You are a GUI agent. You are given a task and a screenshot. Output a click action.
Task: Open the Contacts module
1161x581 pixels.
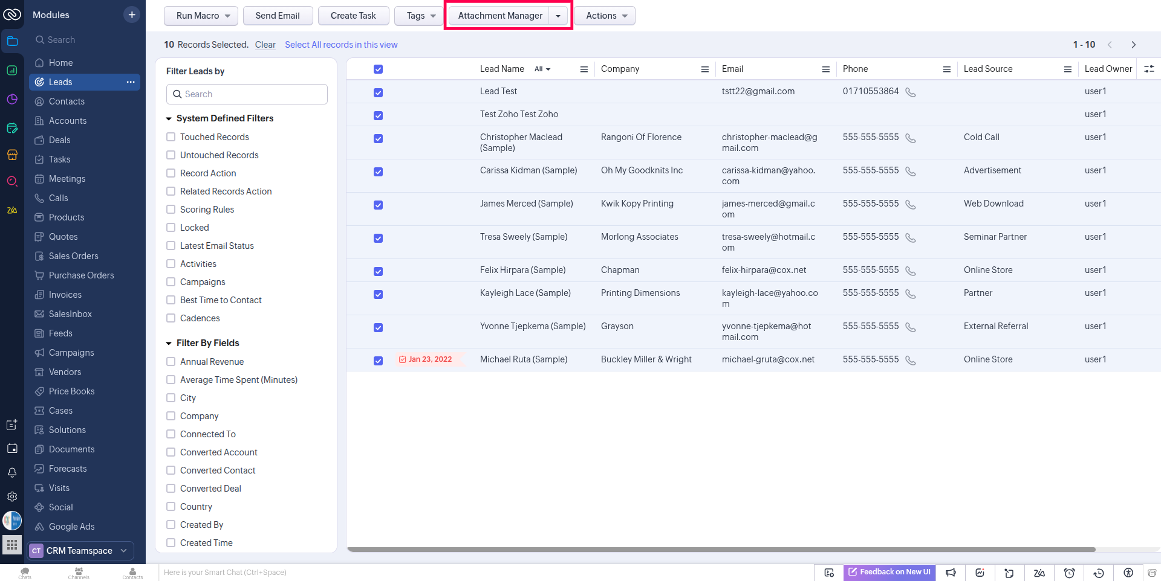tap(67, 101)
